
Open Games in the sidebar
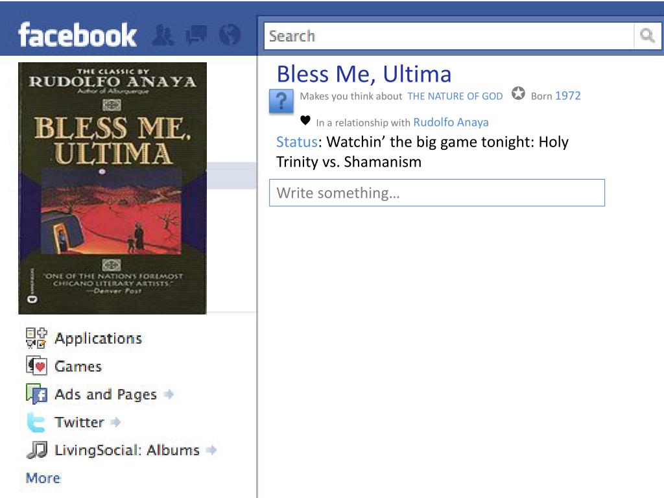(78, 366)
